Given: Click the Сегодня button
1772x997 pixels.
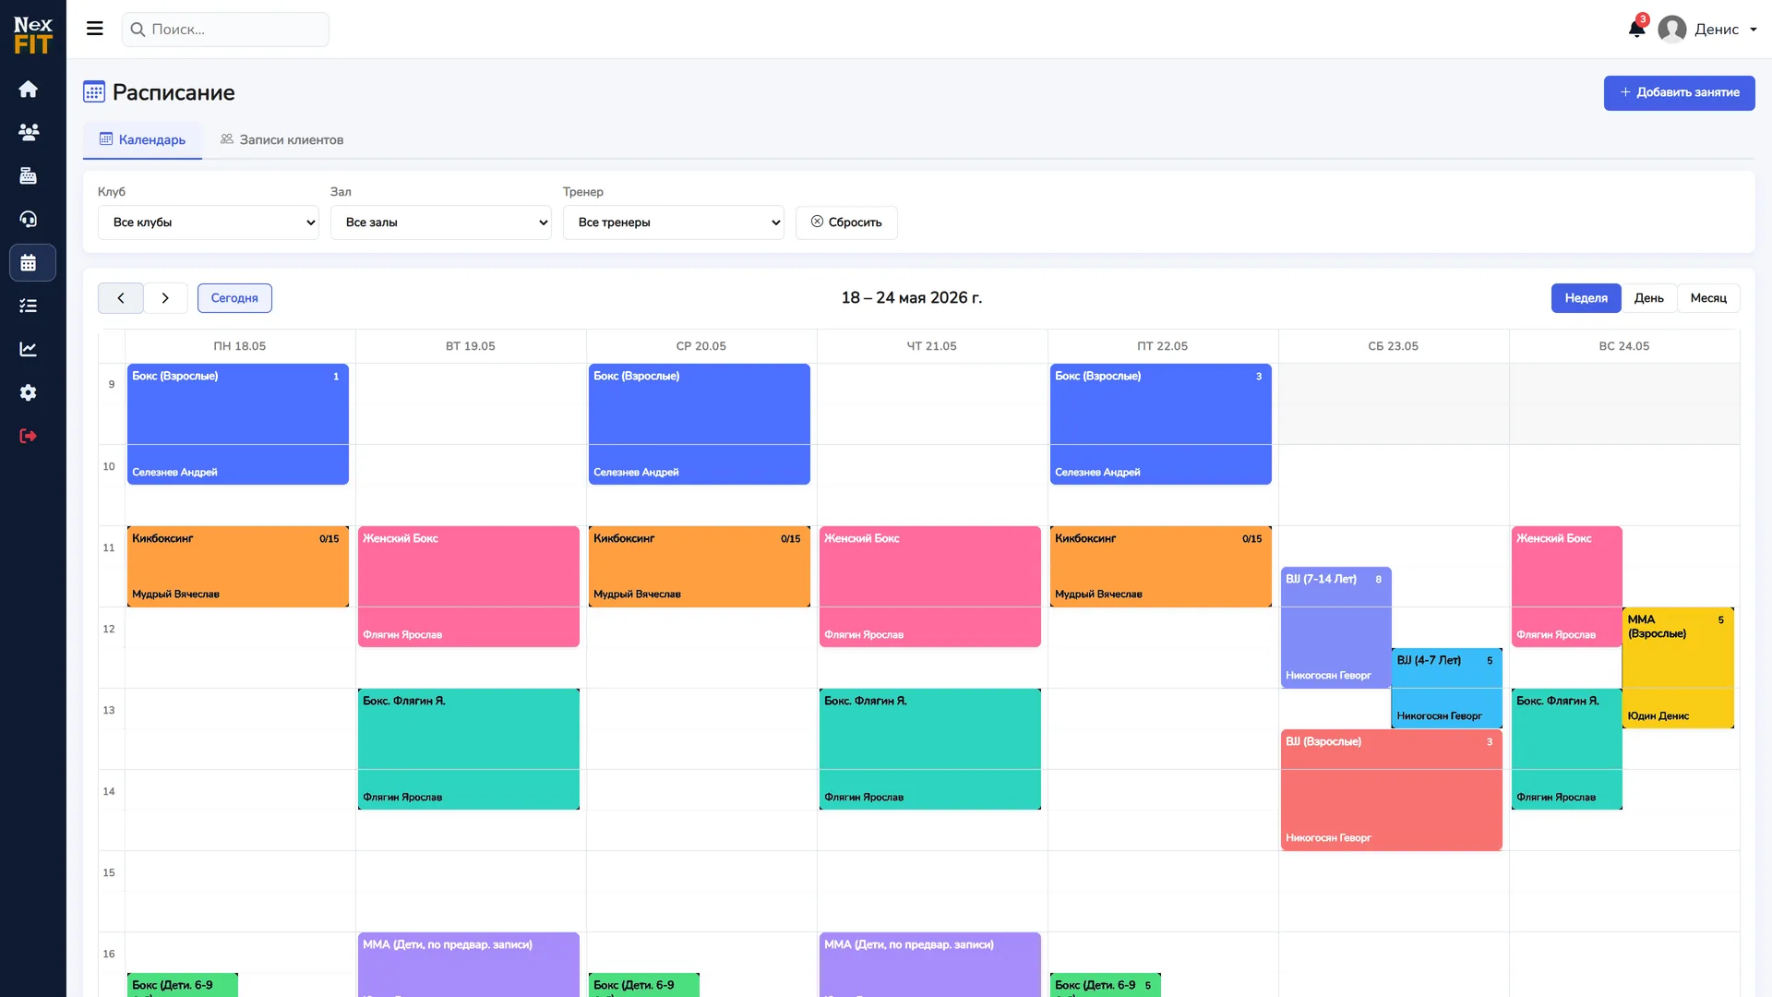Looking at the screenshot, I should [x=234, y=298].
